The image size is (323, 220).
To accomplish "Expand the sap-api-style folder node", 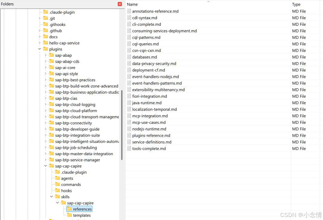I will (45, 74).
